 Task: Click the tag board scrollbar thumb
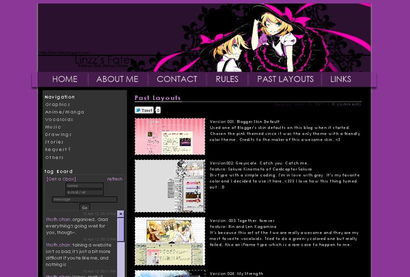(x=121, y=229)
